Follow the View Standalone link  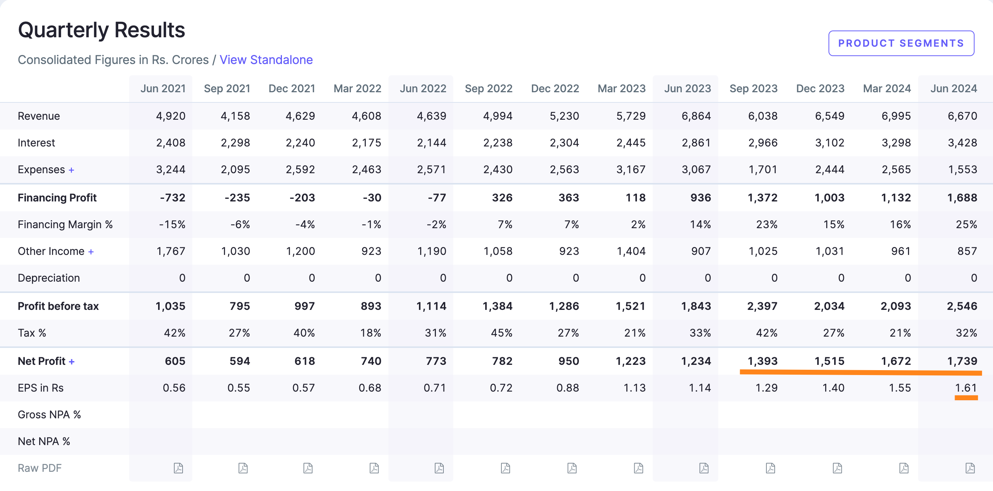tap(266, 60)
